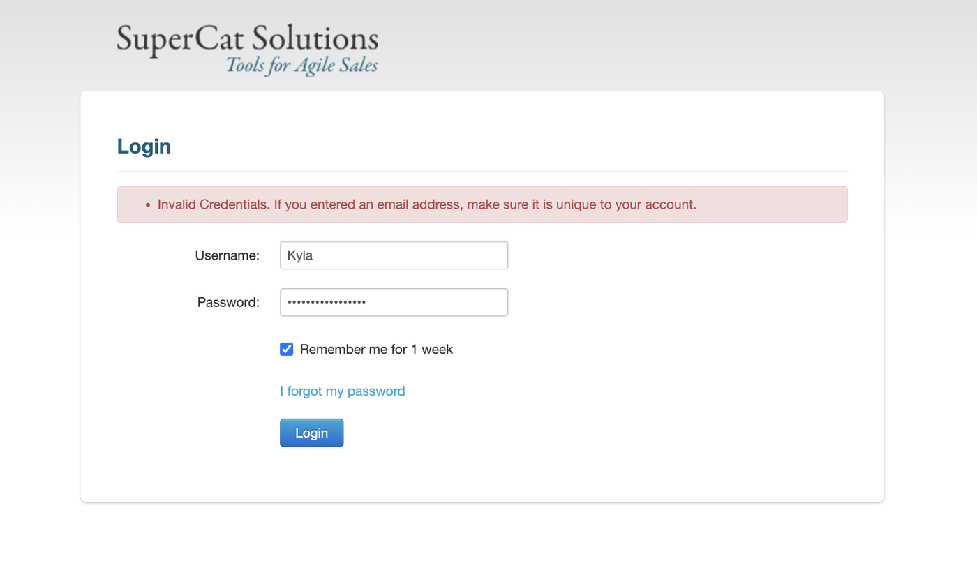Focus the Username field containing Kyla
977x575 pixels.
point(394,255)
